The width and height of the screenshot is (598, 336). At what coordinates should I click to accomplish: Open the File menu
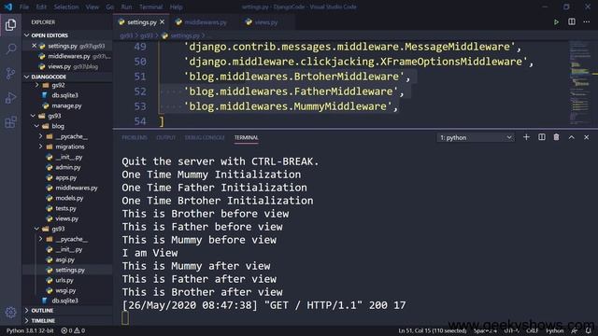click(x=24, y=7)
